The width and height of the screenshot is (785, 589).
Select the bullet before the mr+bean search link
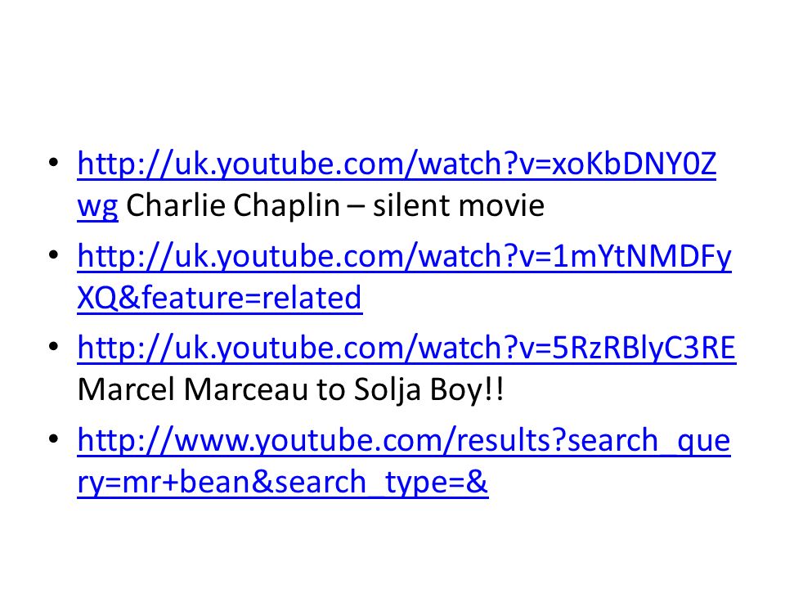click(x=54, y=438)
